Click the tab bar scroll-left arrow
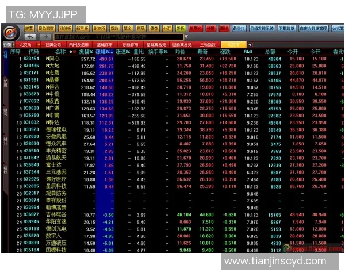This screenshot has width=345, height=276. [250, 45]
